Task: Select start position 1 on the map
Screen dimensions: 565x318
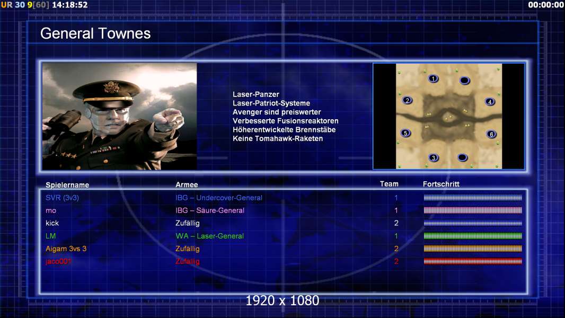Action: [x=433, y=78]
